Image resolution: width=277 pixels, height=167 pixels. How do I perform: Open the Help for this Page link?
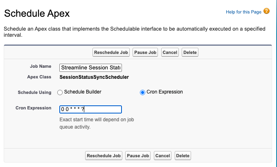click(243, 12)
